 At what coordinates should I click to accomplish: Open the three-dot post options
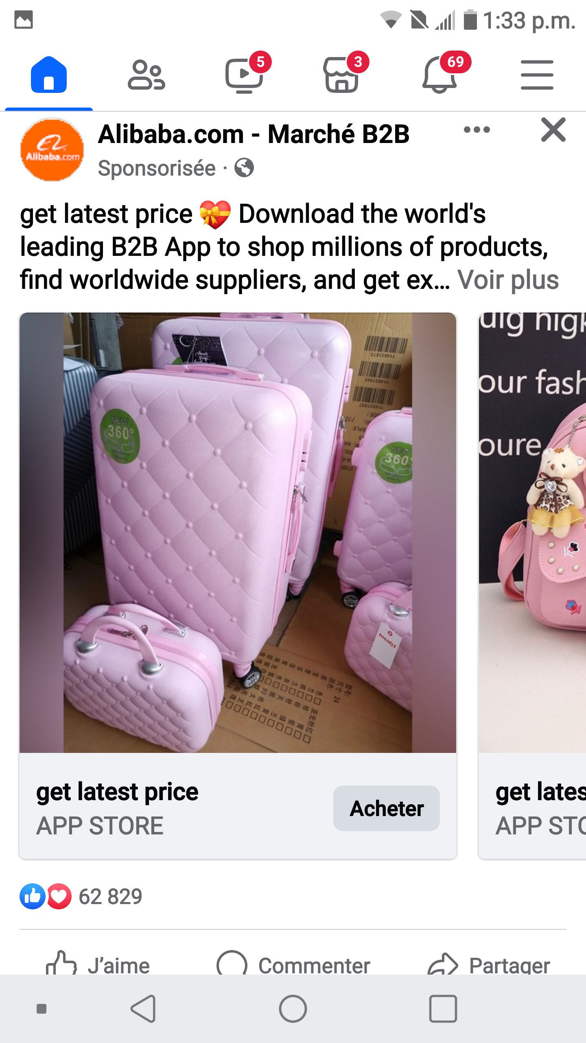[477, 130]
